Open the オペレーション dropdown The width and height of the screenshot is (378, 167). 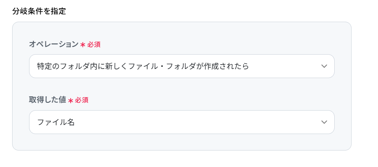point(182,66)
